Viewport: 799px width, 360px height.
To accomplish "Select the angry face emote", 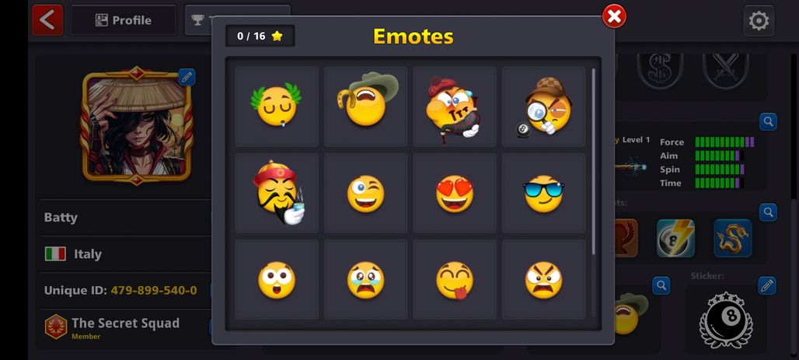I will click(x=544, y=279).
